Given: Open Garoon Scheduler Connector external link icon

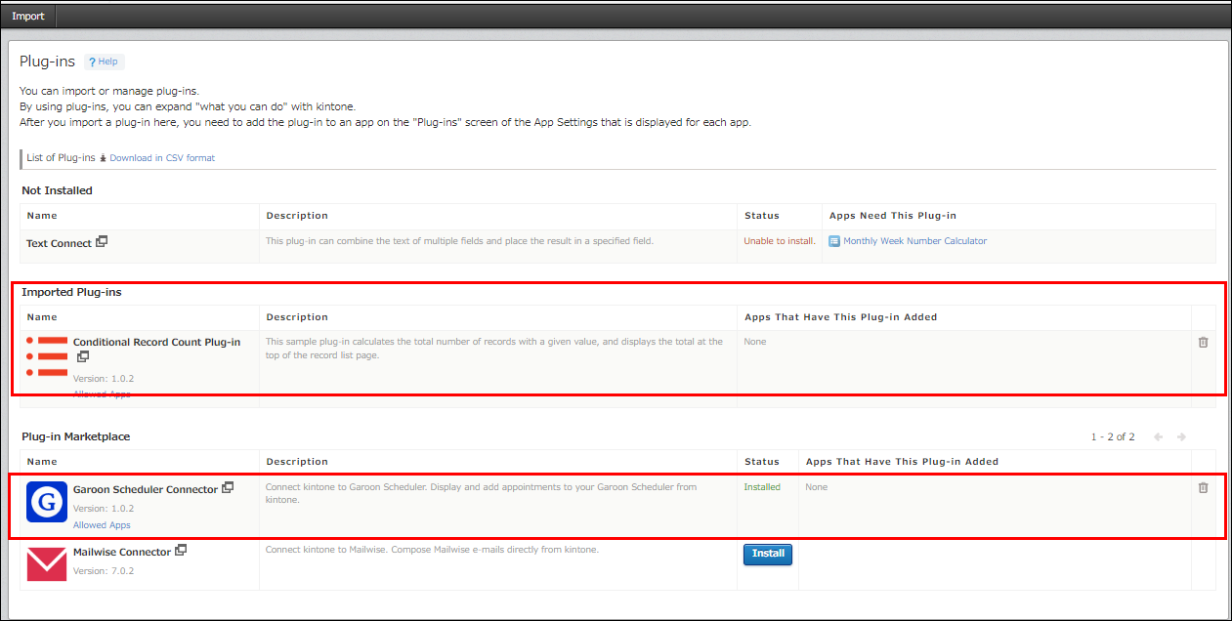Looking at the screenshot, I should (x=228, y=485).
